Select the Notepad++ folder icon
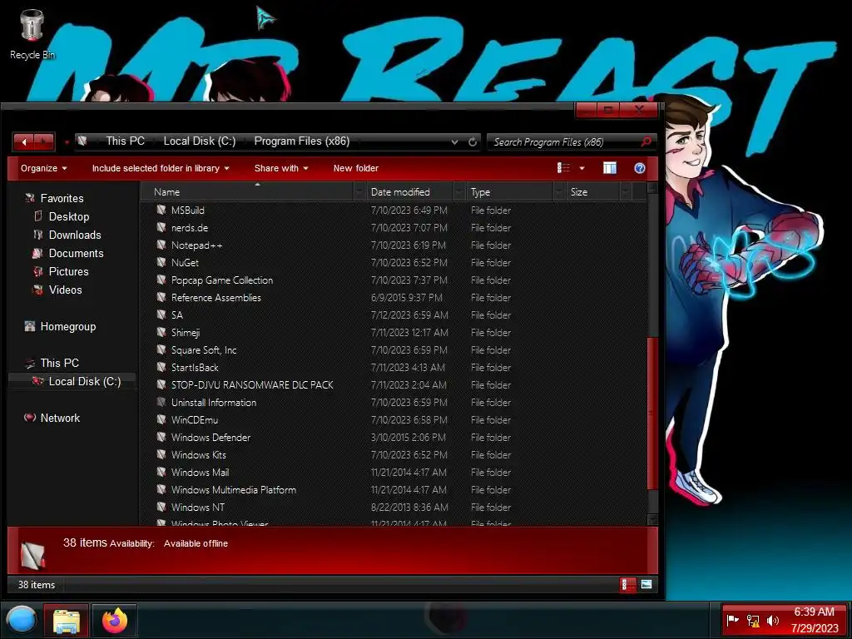 point(161,245)
